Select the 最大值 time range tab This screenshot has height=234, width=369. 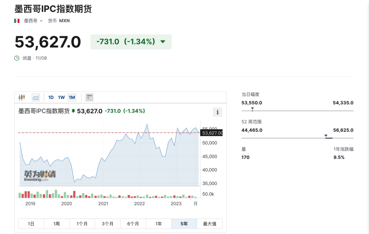tap(210, 224)
